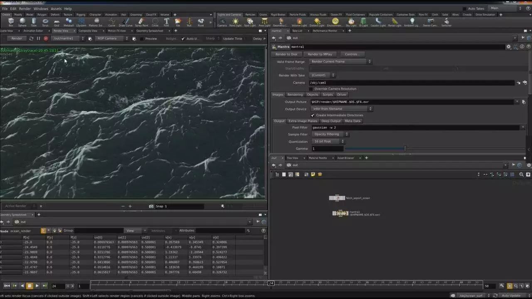Uncheck Create Intermediate Directories

click(313, 115)
